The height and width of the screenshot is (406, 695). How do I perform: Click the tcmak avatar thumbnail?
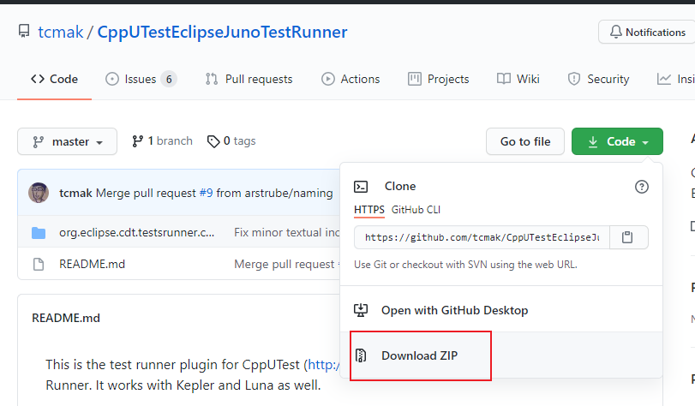tap(39, 193)
